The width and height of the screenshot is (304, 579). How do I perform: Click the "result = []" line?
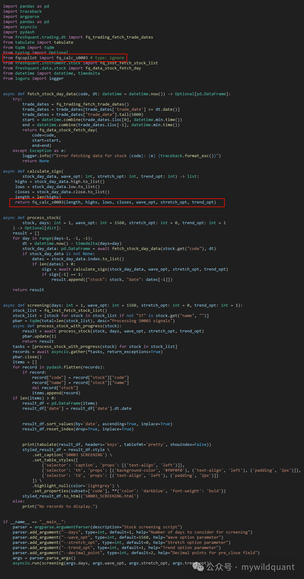[26, 233]
